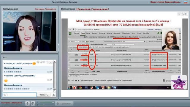The image size is (190, 107).
Task: Tick the checkbox in the third transaction row
Action: click(69, 65)
